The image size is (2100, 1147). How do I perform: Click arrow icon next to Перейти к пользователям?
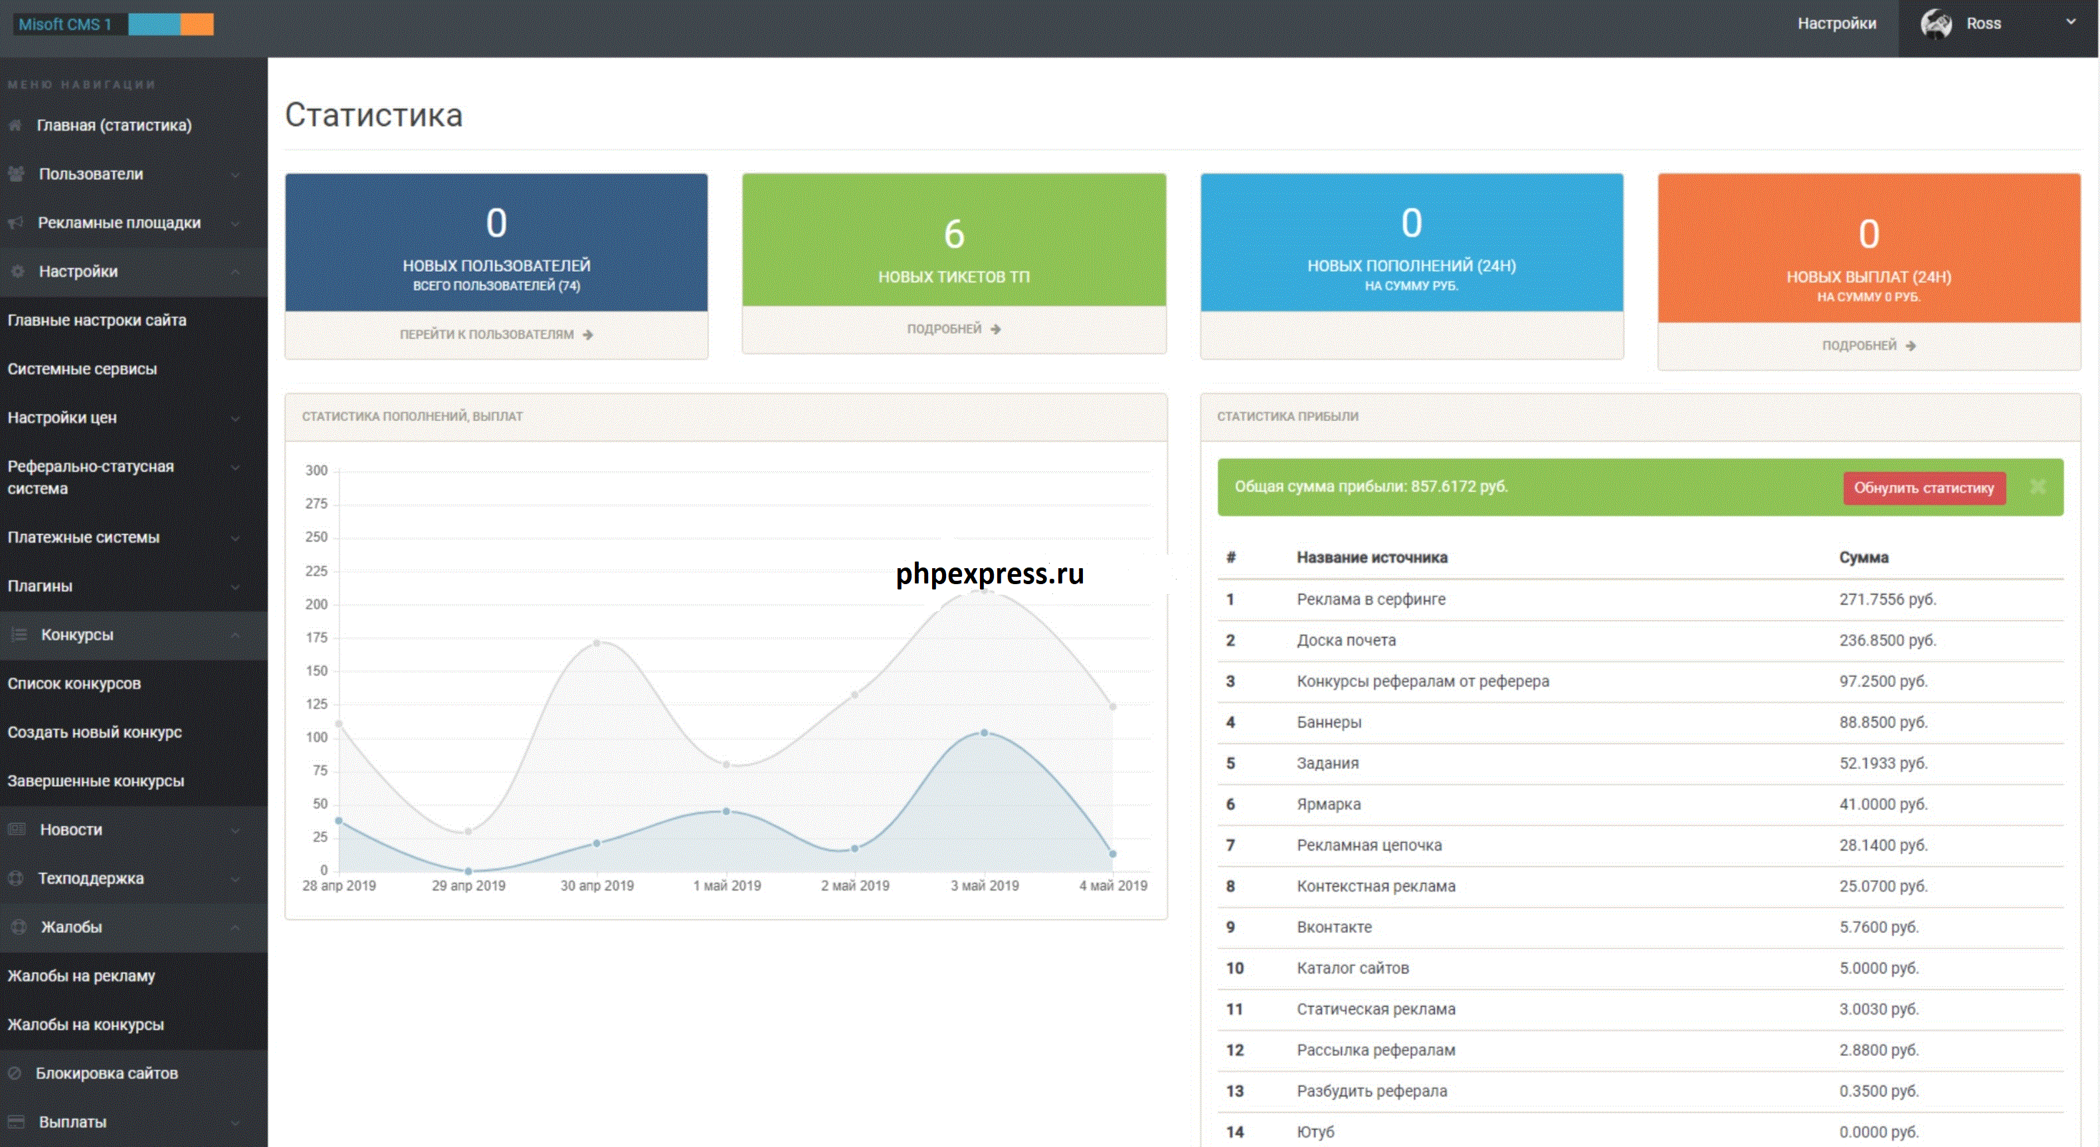[x=588, y=334]
